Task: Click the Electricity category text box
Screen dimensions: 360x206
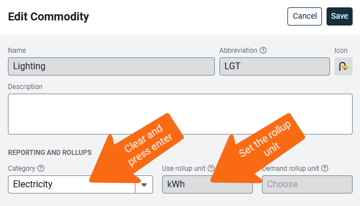Action: tap(71, 184)
